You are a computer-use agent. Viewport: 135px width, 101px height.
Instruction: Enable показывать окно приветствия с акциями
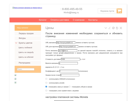click(46, 91)
